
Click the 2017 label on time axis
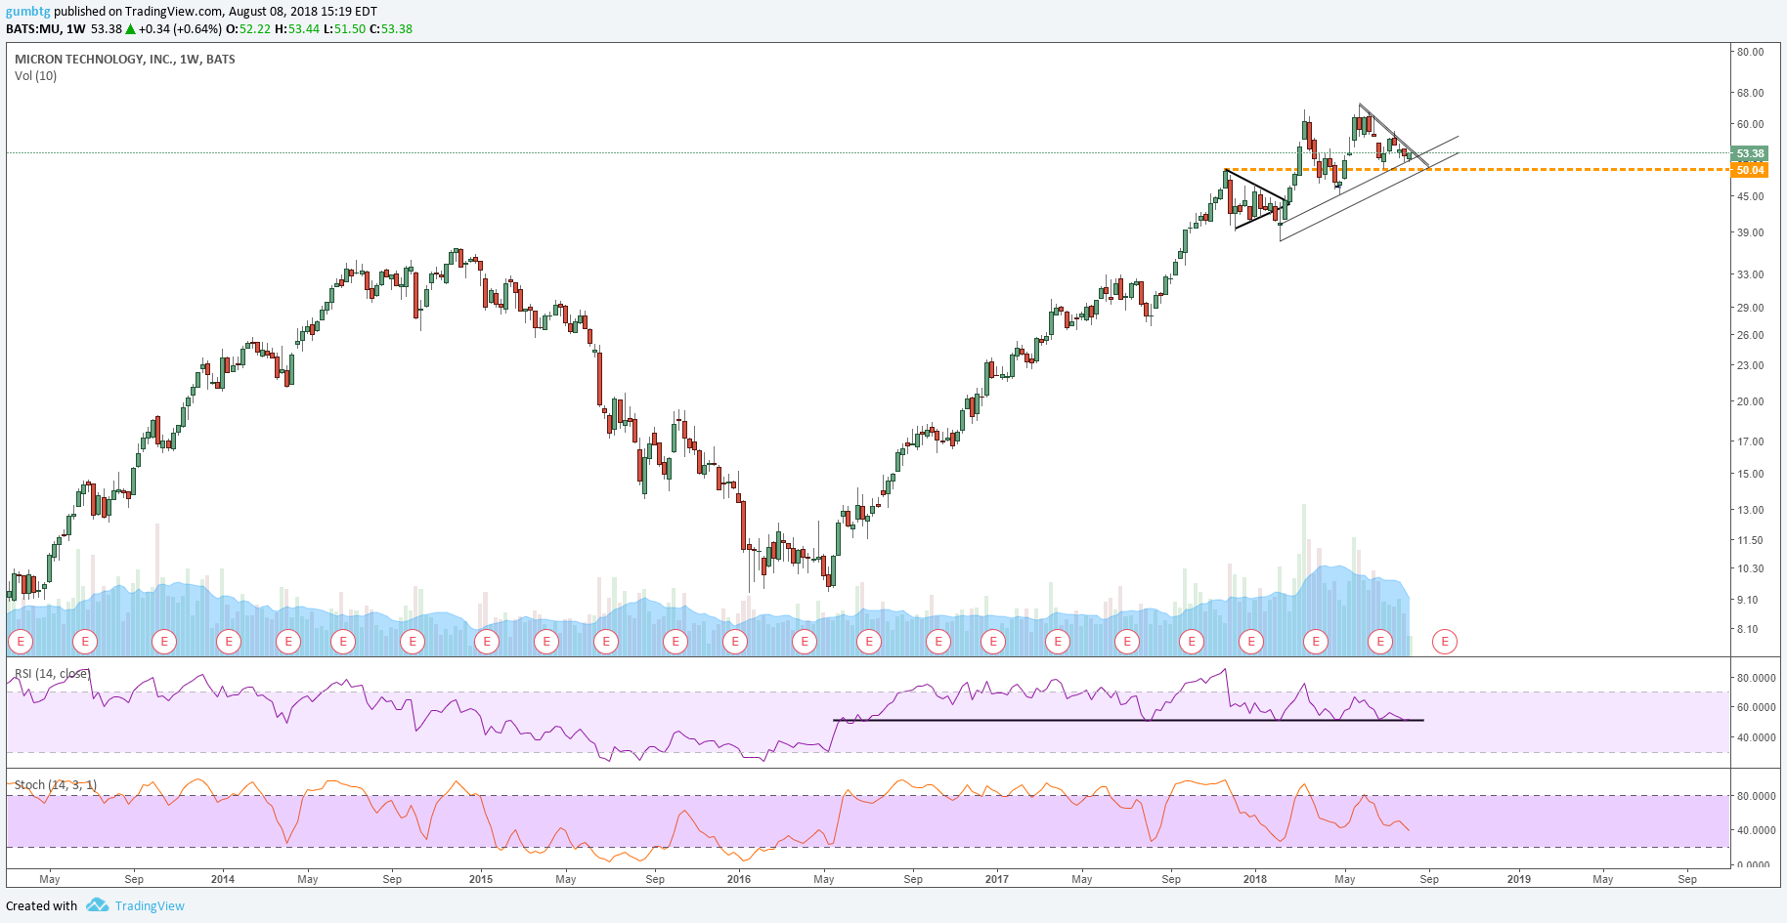(997, 879)
